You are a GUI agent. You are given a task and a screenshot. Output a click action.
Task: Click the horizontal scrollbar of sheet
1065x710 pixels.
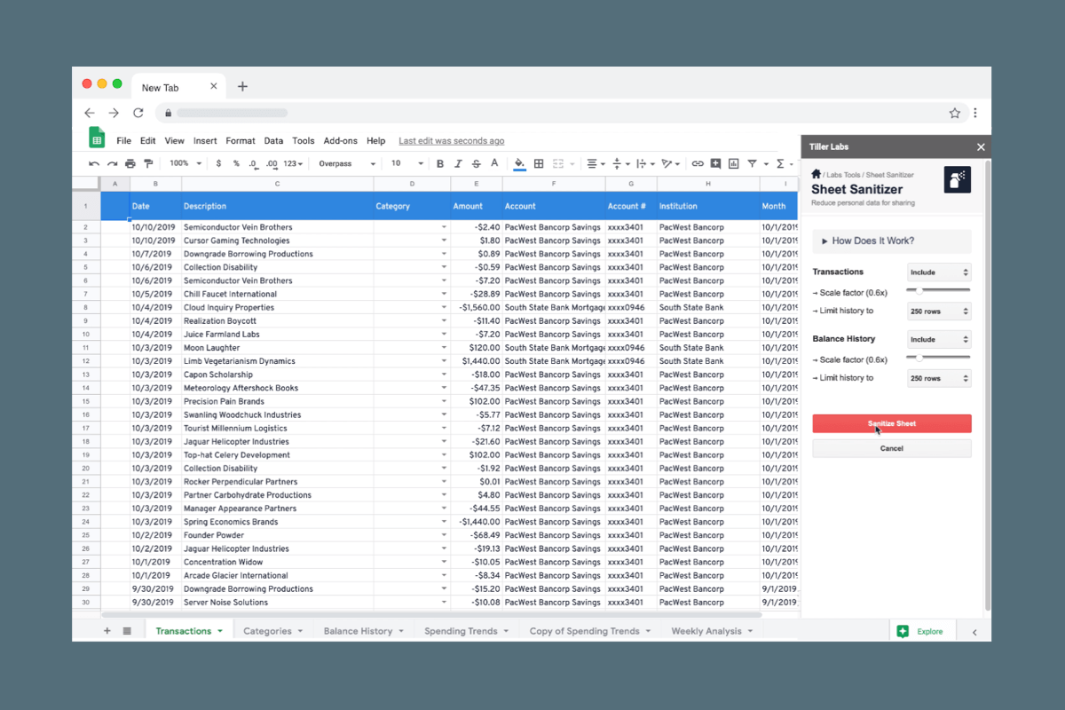point(431,614)
